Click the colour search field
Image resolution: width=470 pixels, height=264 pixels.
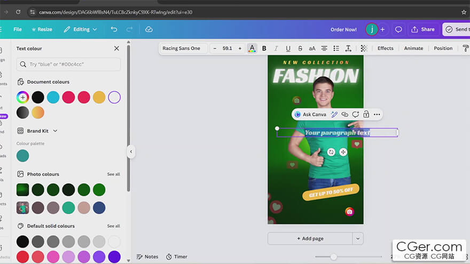pyautogui.click(x=68, y=65)
